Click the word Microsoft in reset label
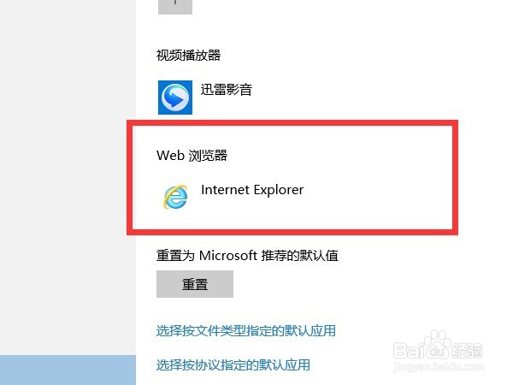 228,255
